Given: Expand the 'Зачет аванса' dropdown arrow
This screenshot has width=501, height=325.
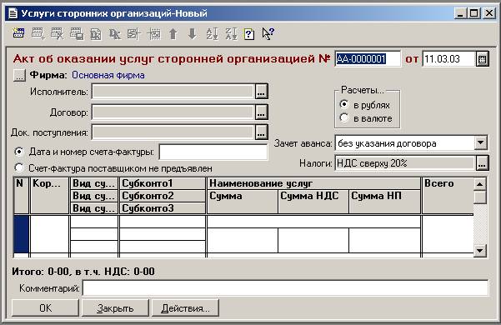Looking at the screenshot, I should 480,143.
